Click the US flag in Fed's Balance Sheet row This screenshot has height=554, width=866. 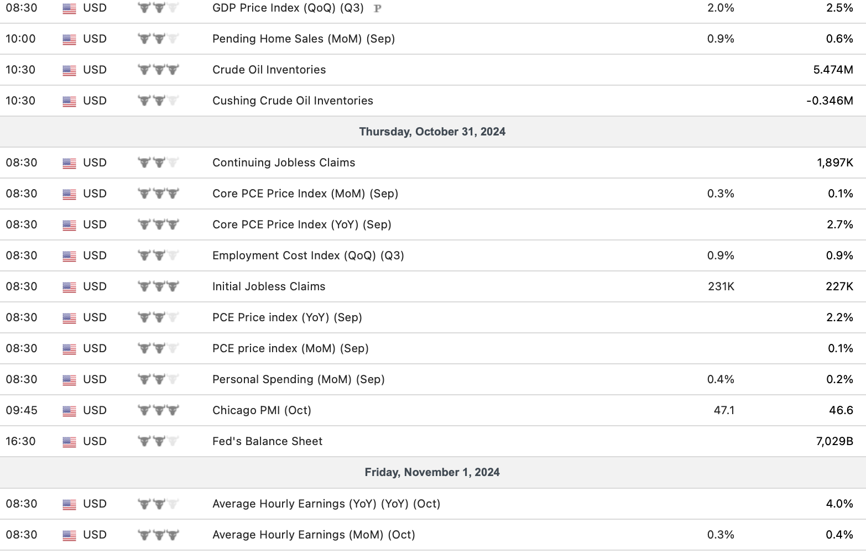[69, 442]
